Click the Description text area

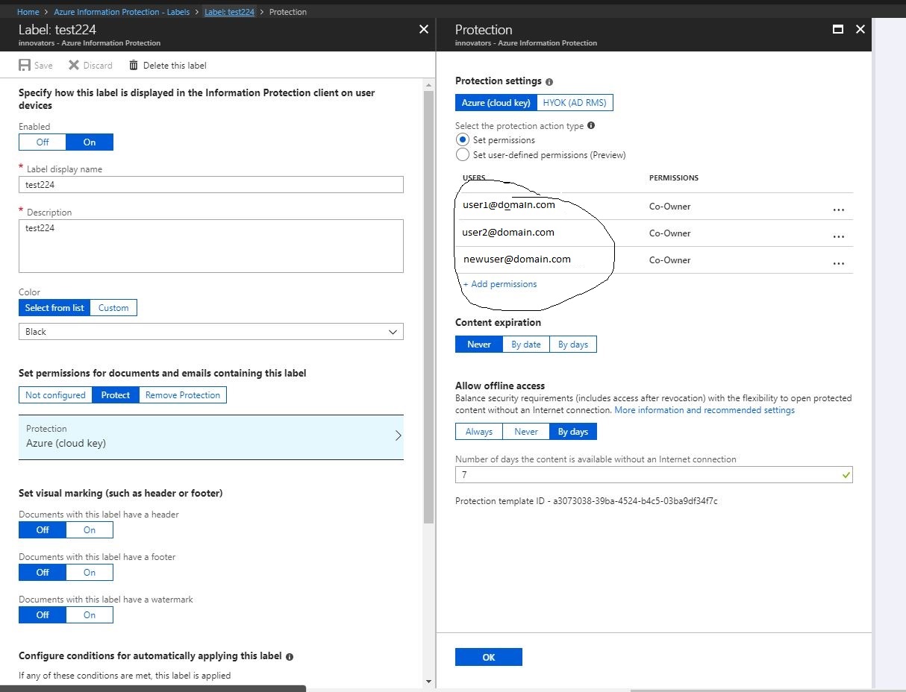click(211, 246)
